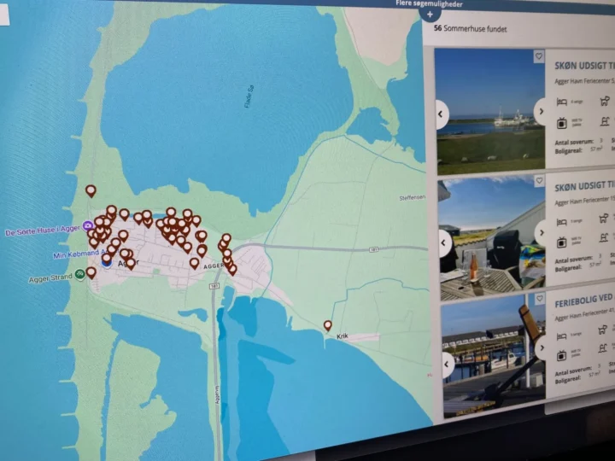Screen dimensions: 615x461
Task: Click the Agger Havn Feriecenter 15 address
Action: [x=584, y=201]
